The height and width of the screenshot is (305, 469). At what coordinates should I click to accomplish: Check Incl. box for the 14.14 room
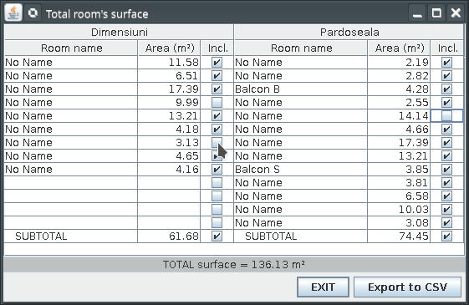[446, 116]
